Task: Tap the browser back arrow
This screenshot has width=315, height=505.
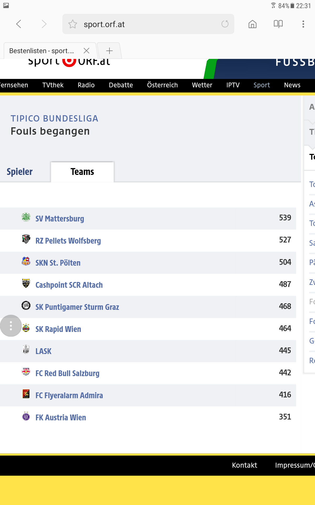Action: [19, 24]
